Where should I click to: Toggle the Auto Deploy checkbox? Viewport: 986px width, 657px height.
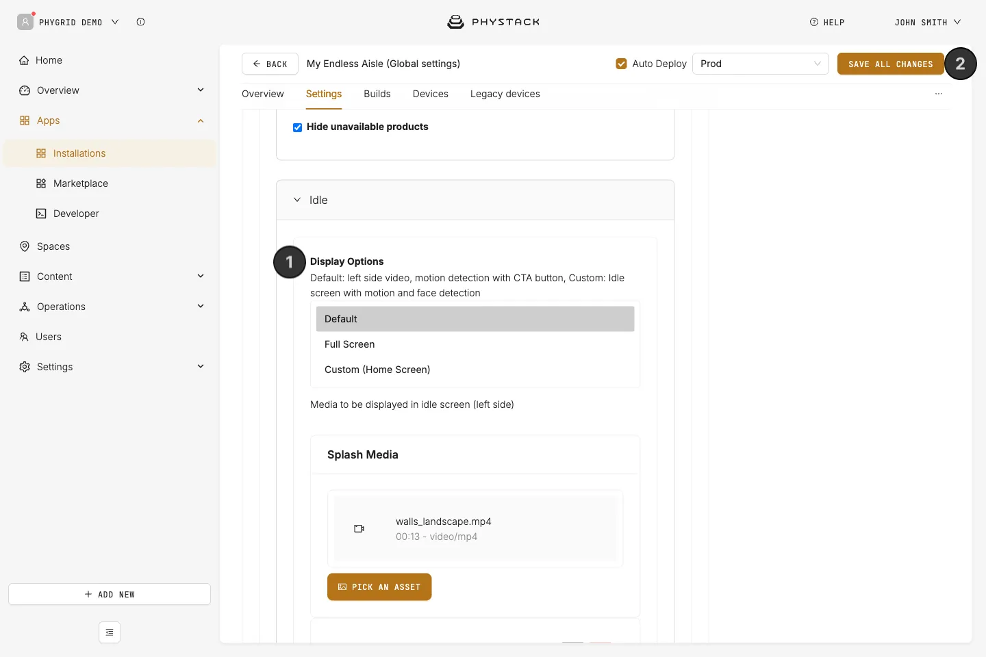coord(622,64)
